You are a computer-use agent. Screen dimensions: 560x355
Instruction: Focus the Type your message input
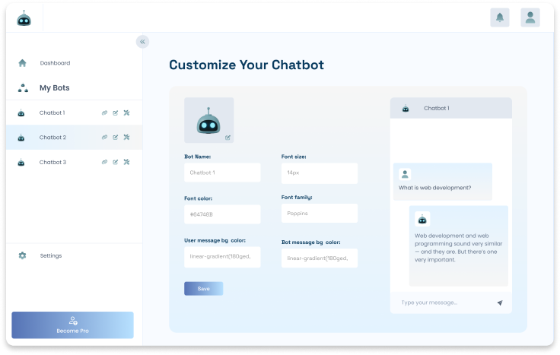tap(441, 303)
